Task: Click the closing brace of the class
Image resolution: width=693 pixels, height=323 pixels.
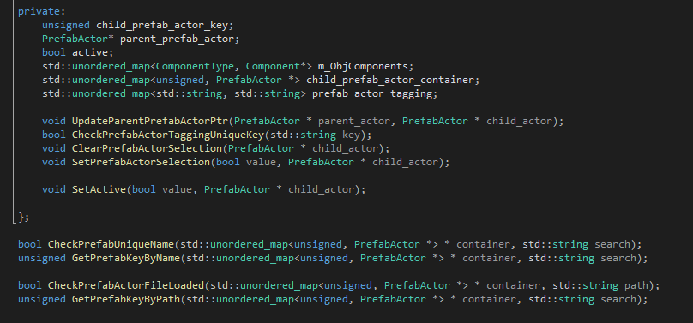Action: 21,217
